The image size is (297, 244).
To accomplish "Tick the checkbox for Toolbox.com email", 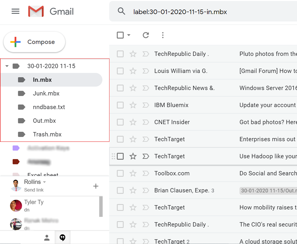I will [x=120, y=173].
